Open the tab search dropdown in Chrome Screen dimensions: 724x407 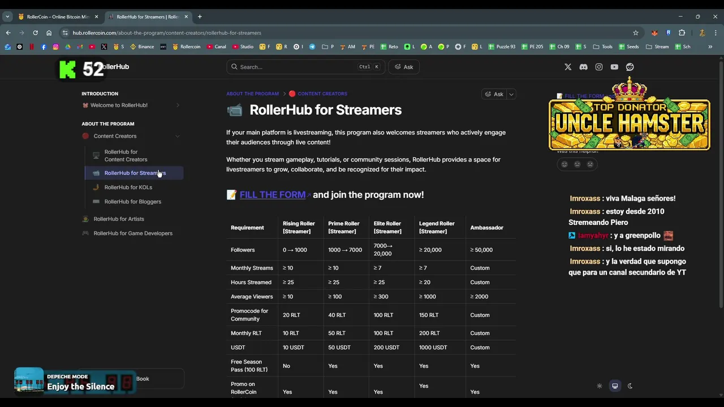point(7,17)
